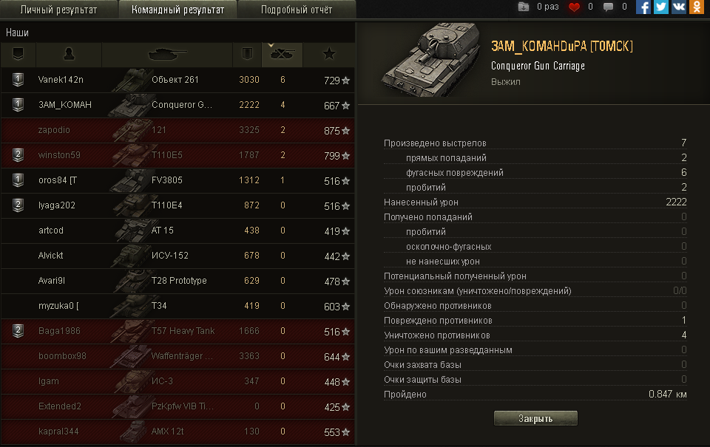Share result via VK icon
This screenshot has width=710, height=447.
(679, 7)
